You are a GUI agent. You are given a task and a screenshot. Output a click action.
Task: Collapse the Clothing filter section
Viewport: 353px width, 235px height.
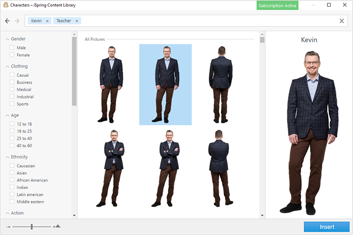click(x=8, y=66)
